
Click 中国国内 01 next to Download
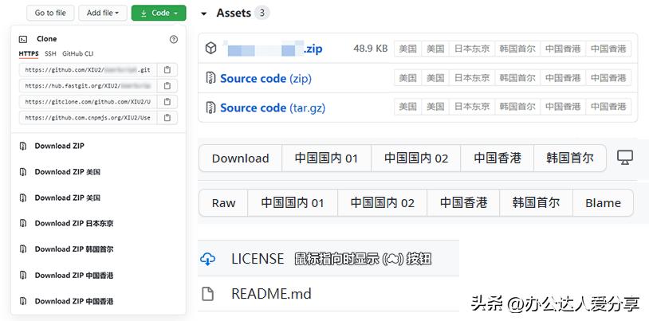click(x=326, y=158)
